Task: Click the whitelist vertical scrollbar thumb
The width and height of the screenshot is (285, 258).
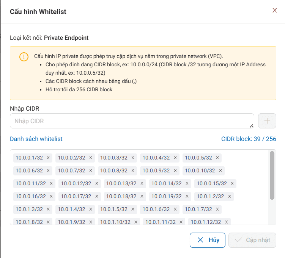Action: click(272, 175)
